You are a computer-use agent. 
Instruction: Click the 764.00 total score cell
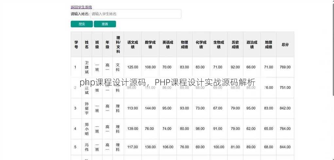coord(285,129)
